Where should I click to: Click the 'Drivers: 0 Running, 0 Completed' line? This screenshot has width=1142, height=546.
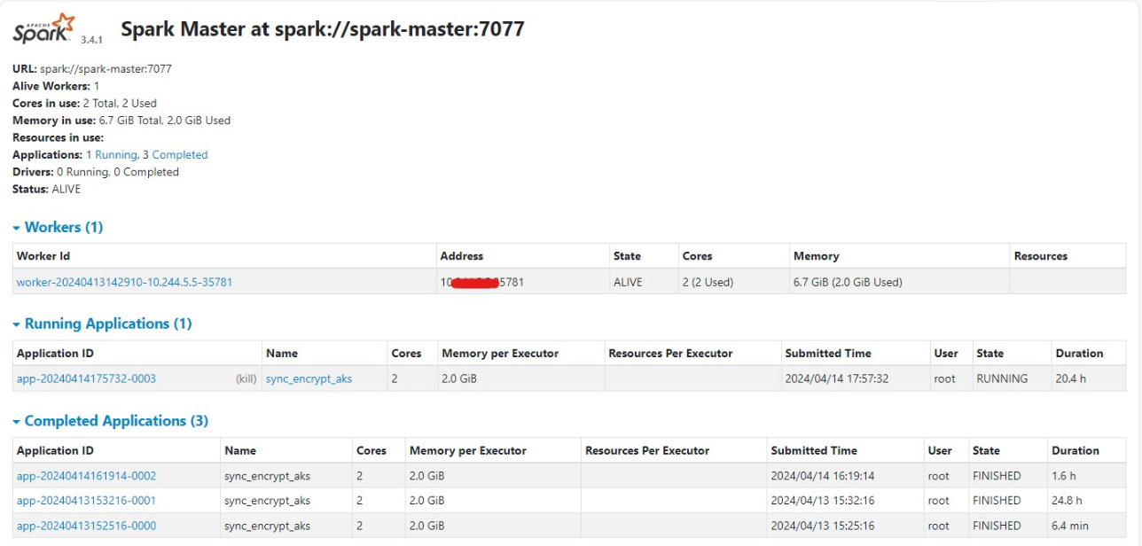[96, 172]
